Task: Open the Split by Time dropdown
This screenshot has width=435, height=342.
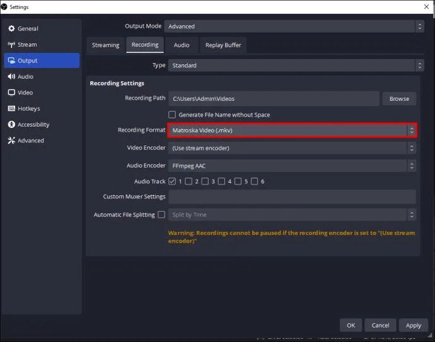Action: tap(292, 215)
